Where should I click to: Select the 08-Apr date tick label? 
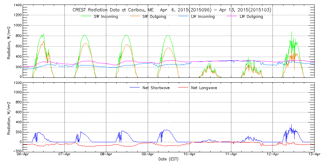(106, 155)
